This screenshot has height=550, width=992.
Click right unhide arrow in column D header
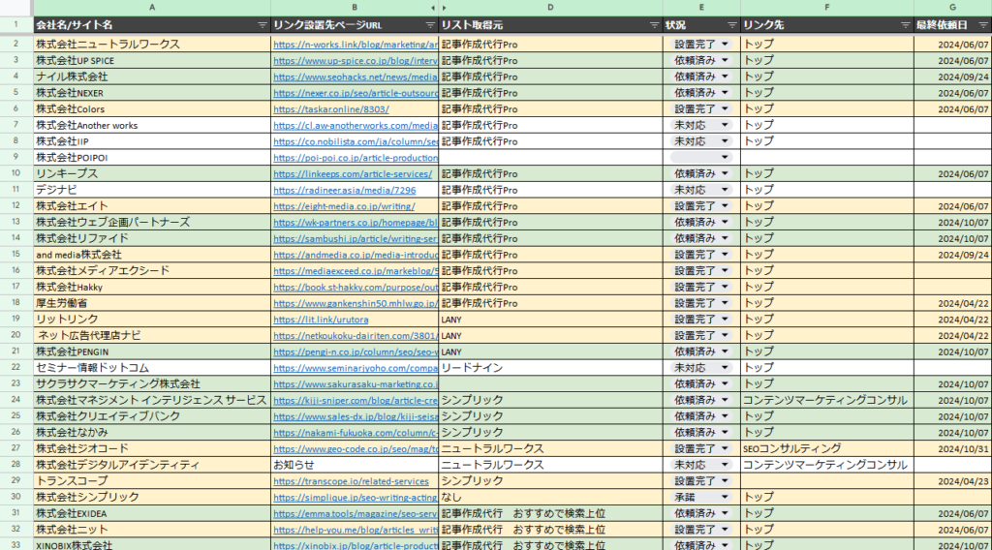pos(445,8)
